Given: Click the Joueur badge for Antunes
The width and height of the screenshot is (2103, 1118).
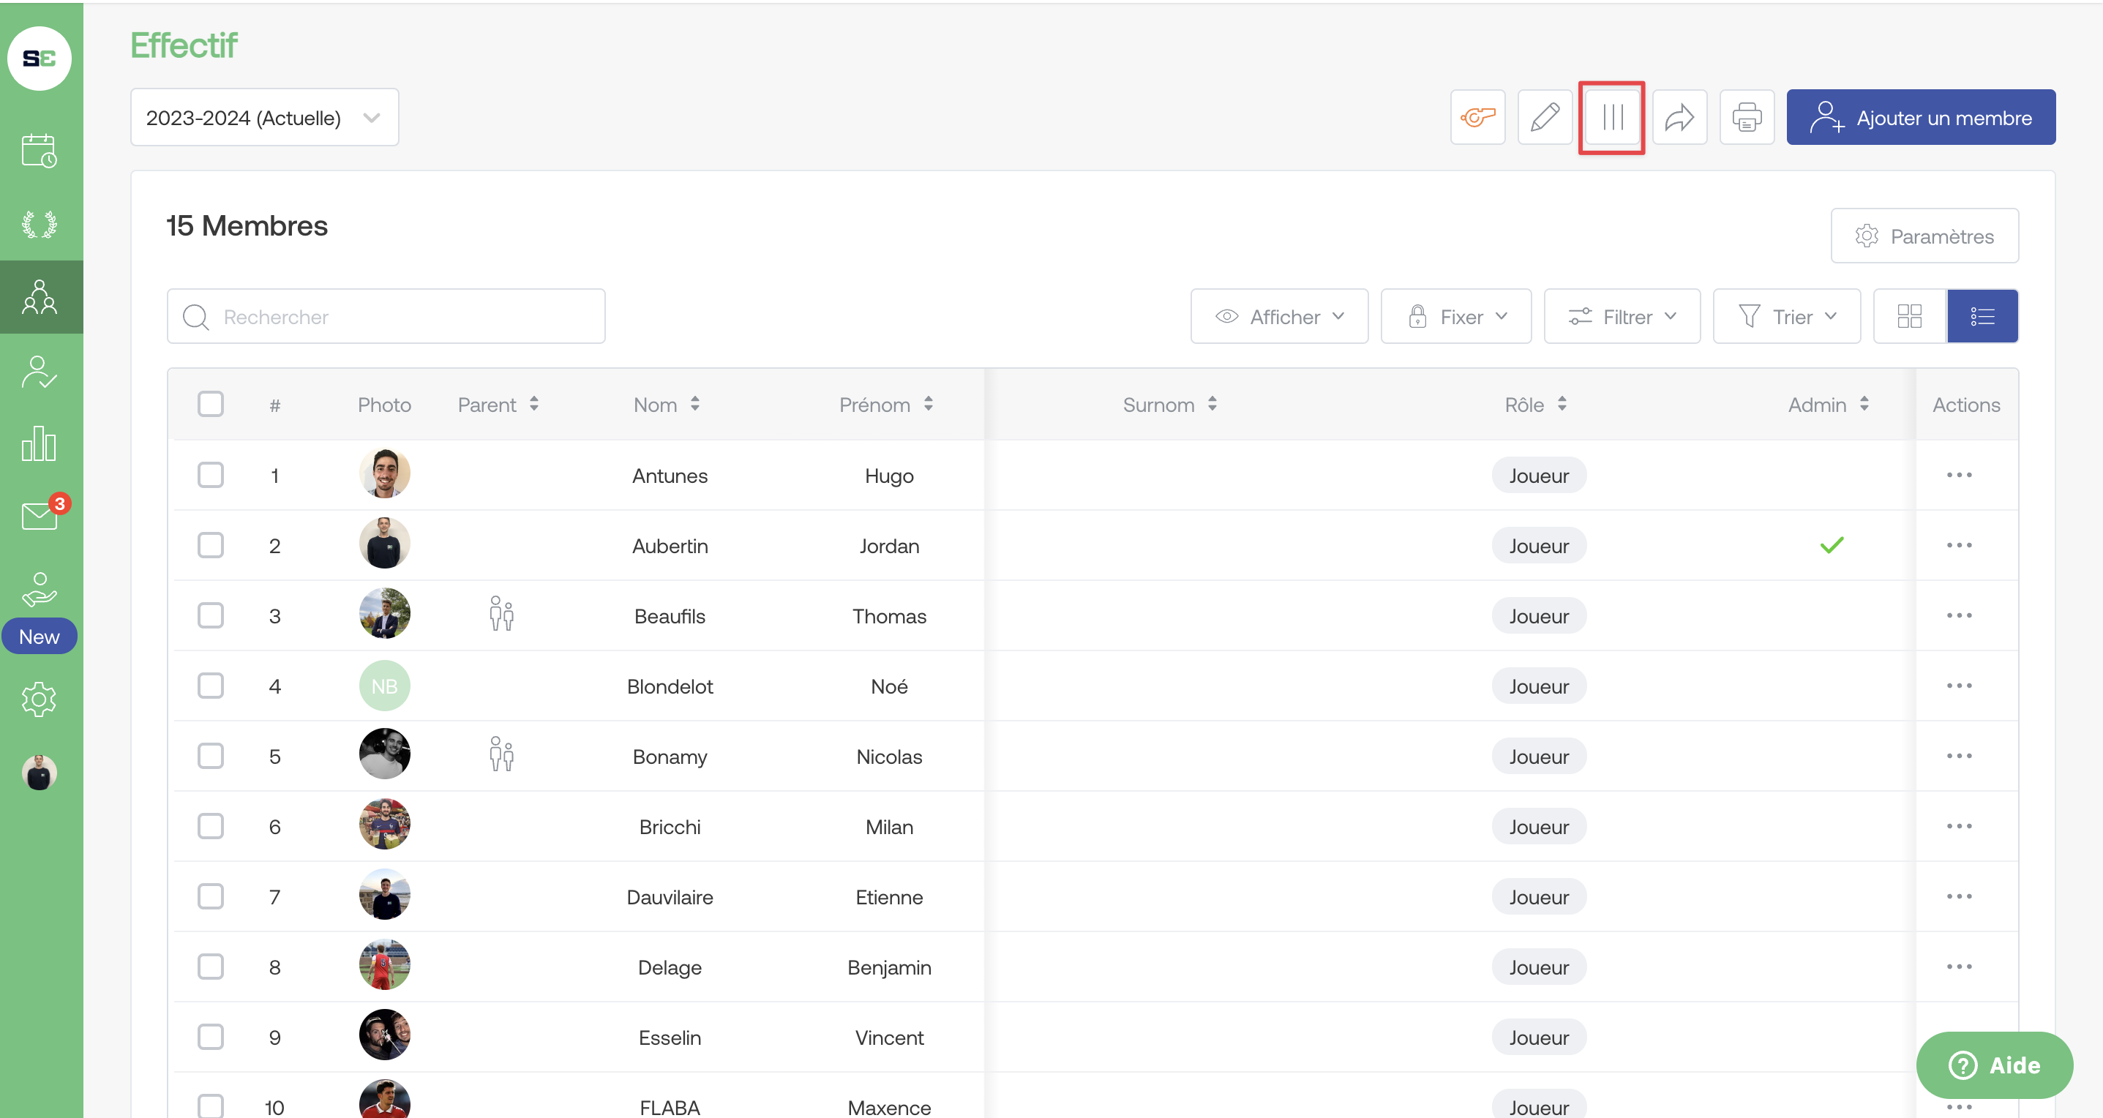Looking at the screenshot, I should [1539, 475].
